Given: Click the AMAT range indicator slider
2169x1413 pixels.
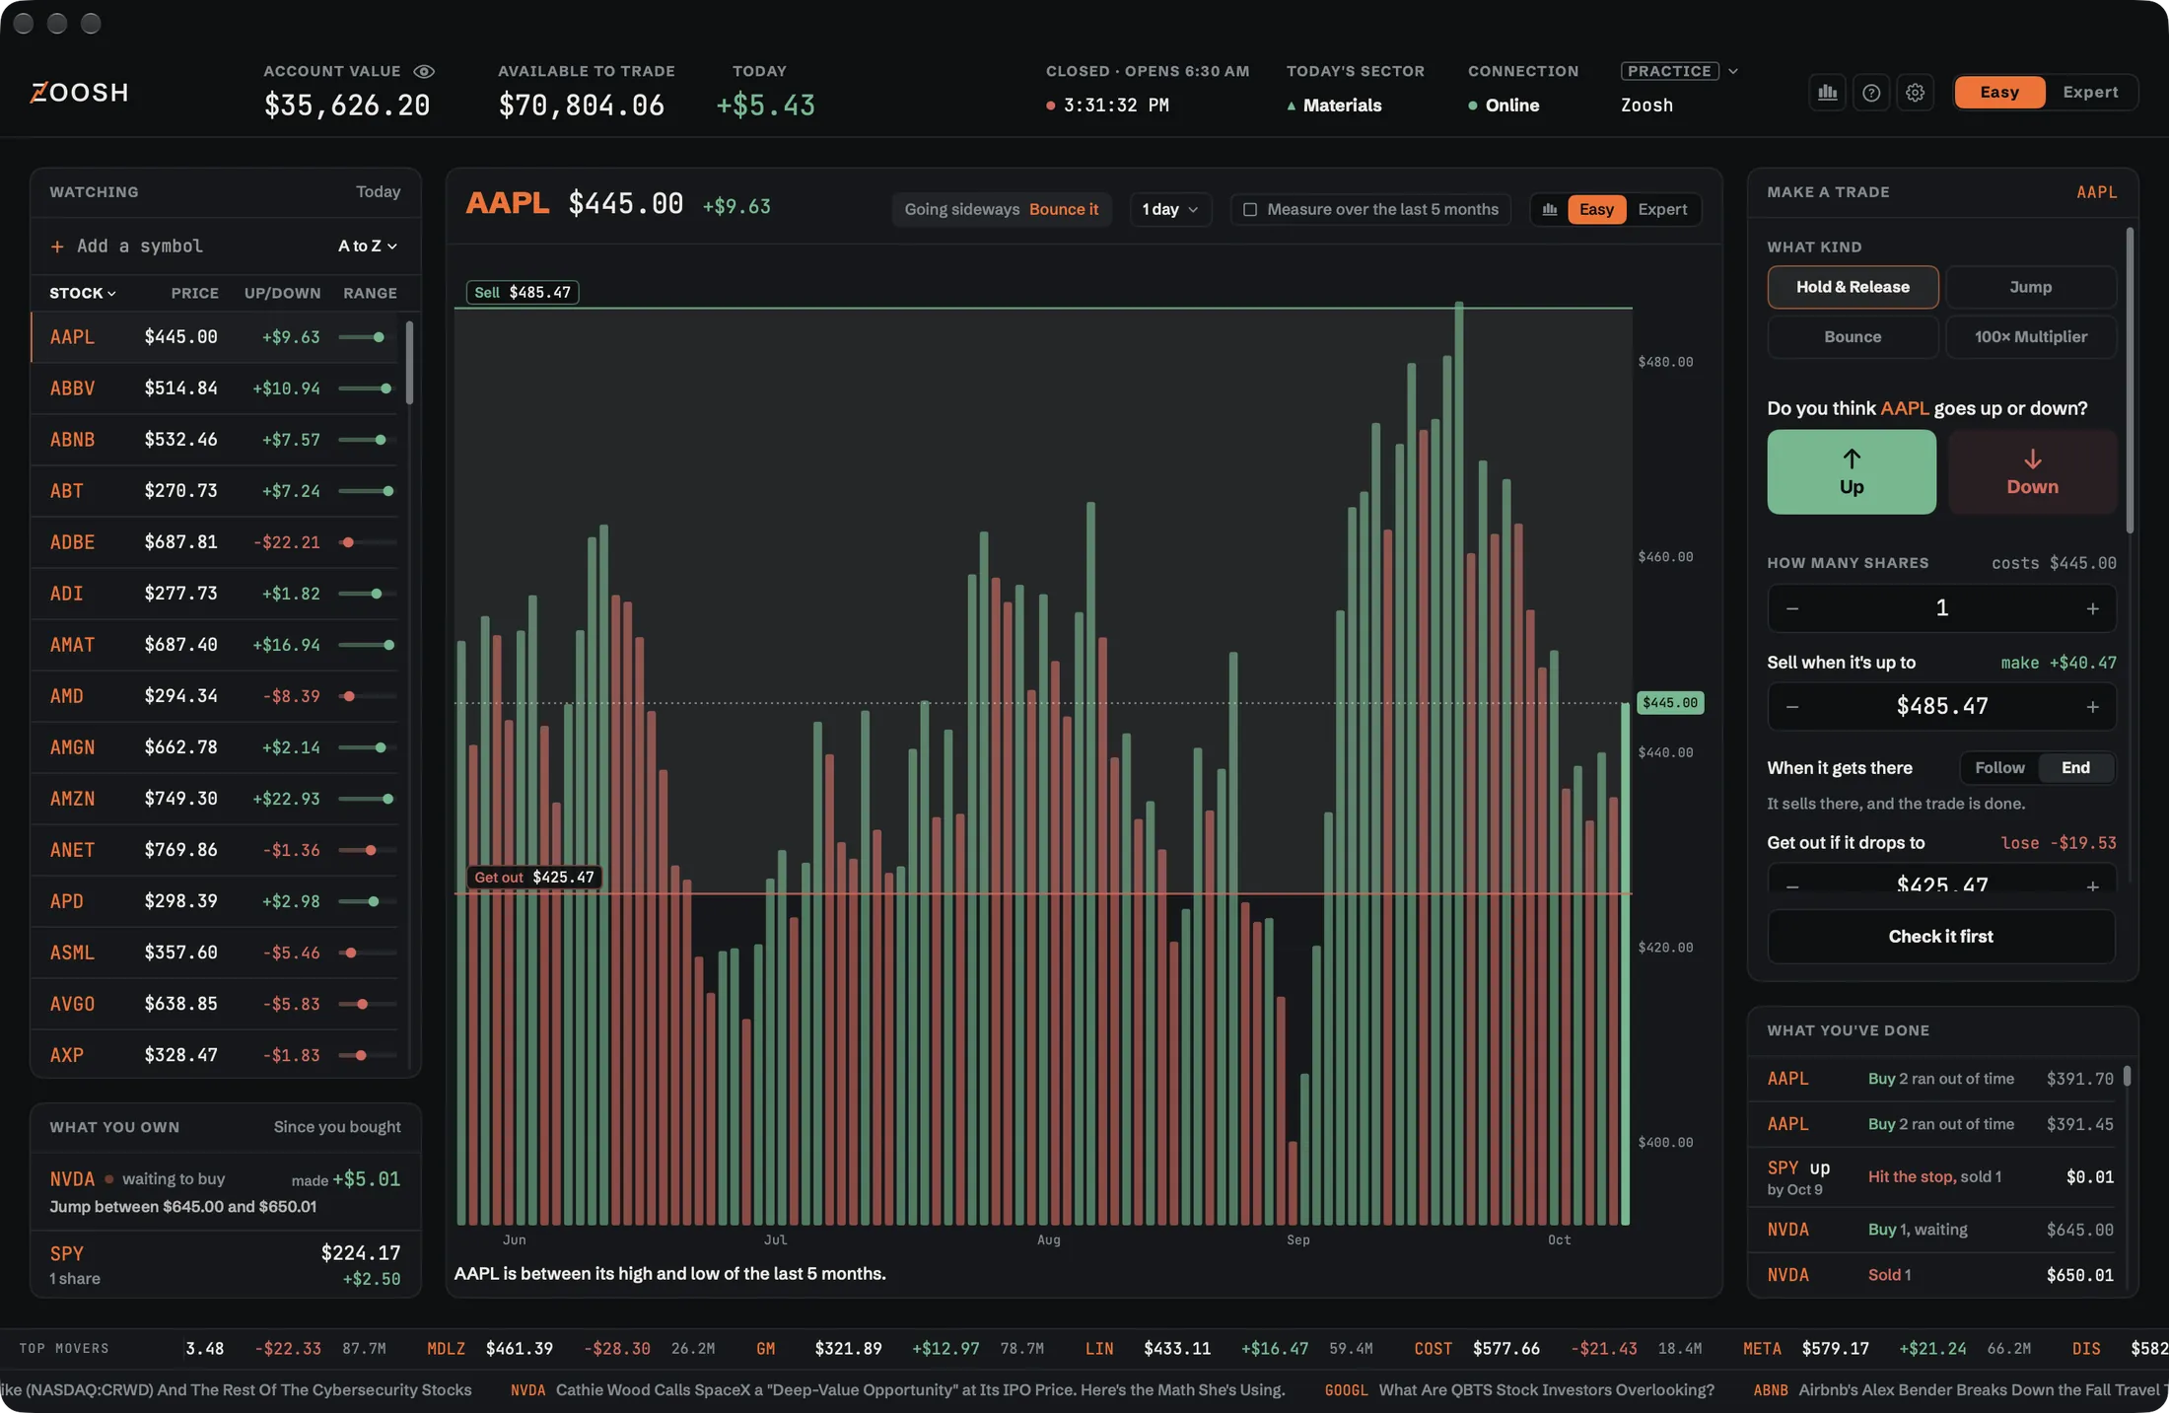Looking at the screenshot, I should click(x=367, y=645).
